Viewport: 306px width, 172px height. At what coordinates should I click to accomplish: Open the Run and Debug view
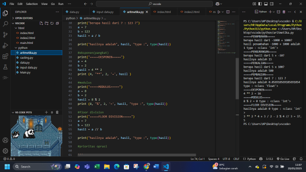pos(5,45)
